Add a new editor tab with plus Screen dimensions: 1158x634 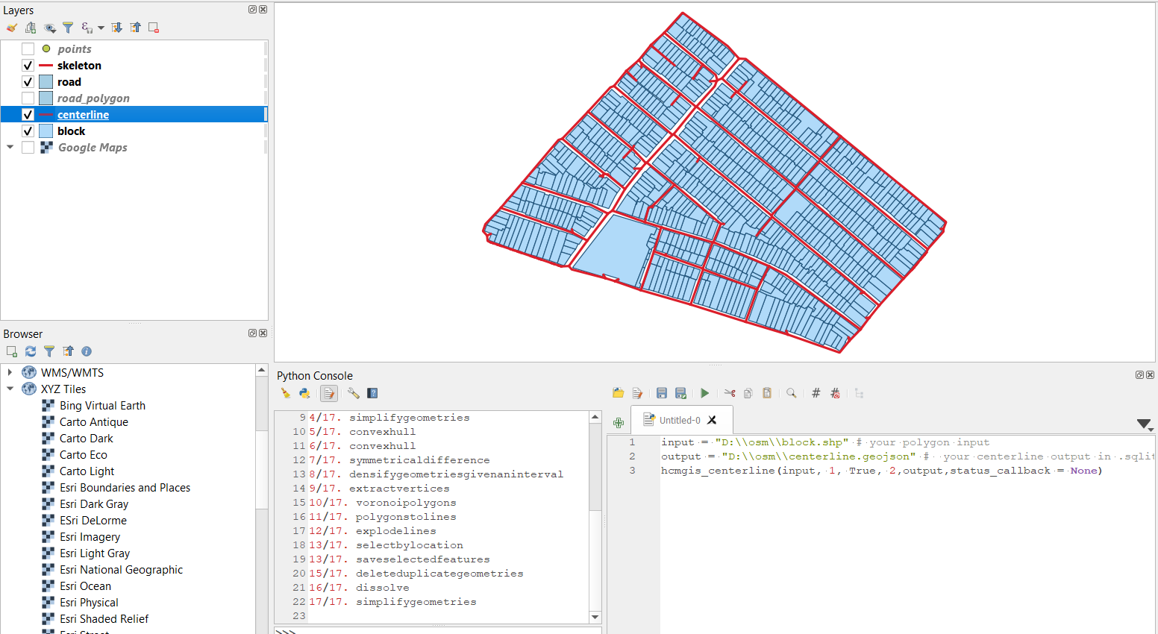click(619, 423)
